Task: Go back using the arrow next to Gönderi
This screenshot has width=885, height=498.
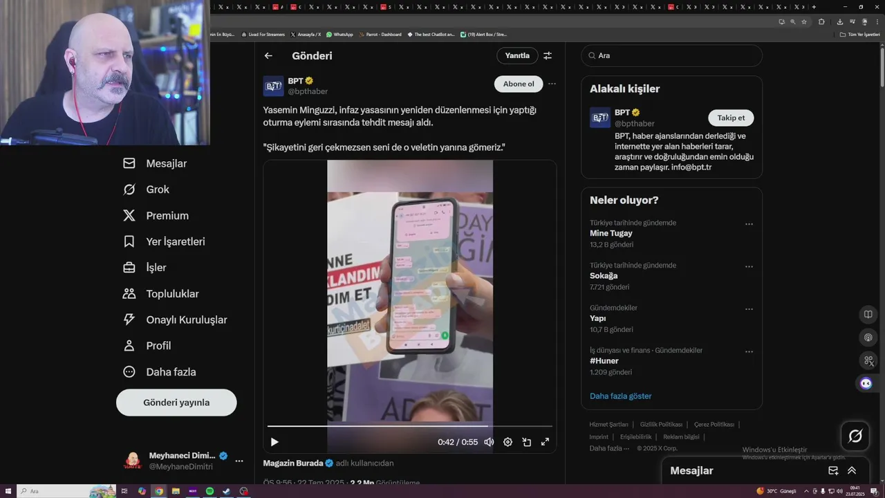Action: [x=268, y=56]
